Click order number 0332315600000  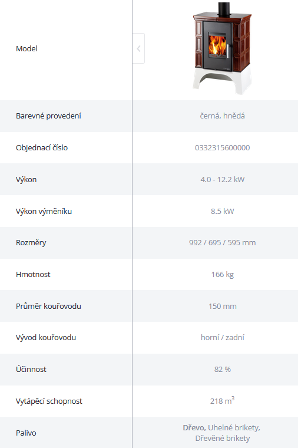point(223,148)
